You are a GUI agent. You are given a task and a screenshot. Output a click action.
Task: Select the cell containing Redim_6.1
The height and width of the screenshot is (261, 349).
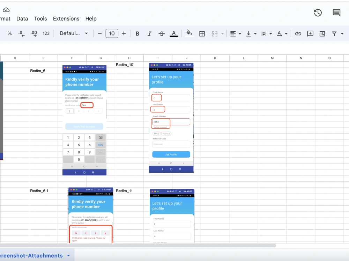[x=43, y=191]
